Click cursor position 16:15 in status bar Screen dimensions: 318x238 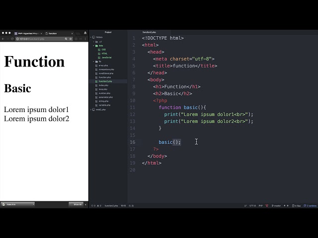123,206
